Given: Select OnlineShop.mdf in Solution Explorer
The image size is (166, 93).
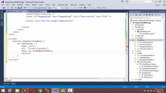Looking at the screenshot, I should coord(145,32).
